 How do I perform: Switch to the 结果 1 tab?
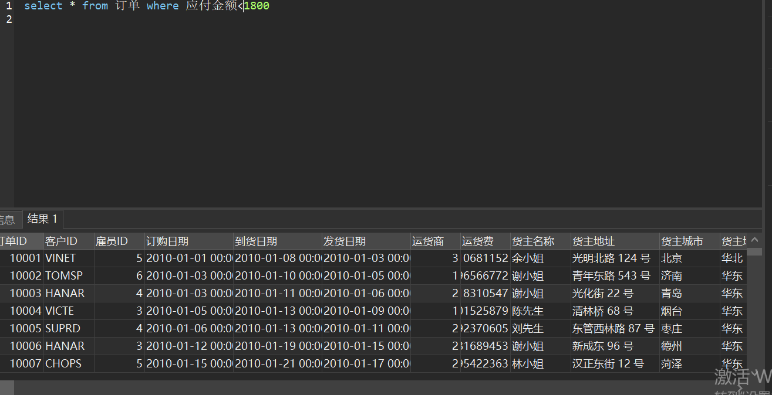(x=43, y=219)
